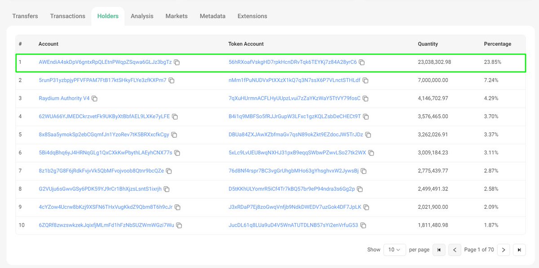539x268 pixels.
Task: Switch to the Transfers tab
Action: click(25, 16)
